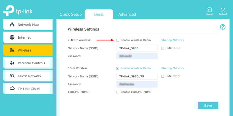Click the Reboot icon
233x116 pixels.
click(x=223, y=10)
